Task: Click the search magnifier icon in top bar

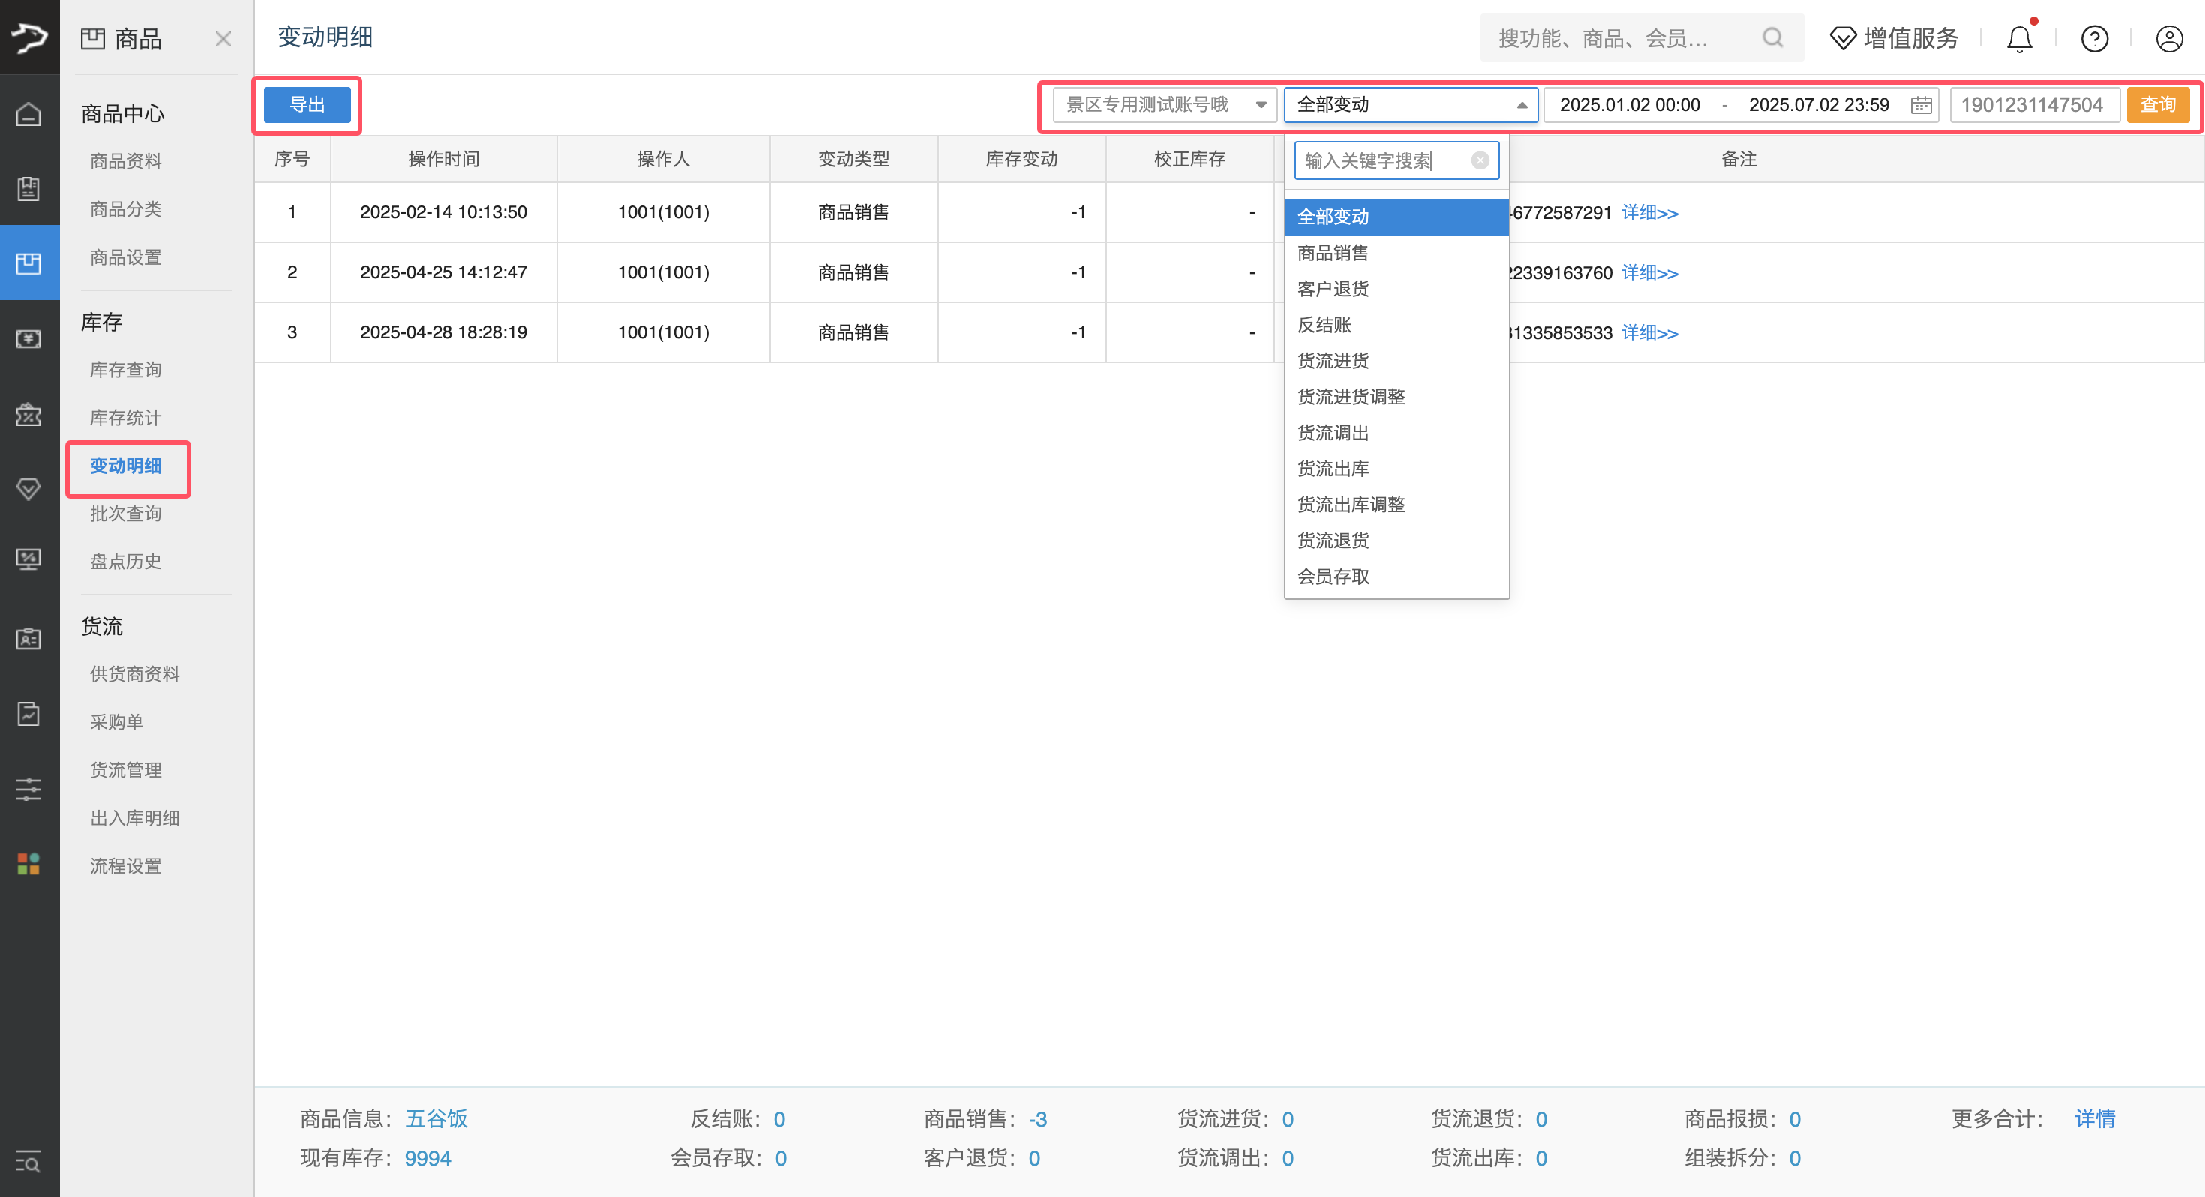Action: pyautogui.click(x=1771, y=38)
